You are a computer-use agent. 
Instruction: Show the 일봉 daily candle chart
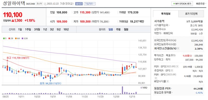pos(111,29)
